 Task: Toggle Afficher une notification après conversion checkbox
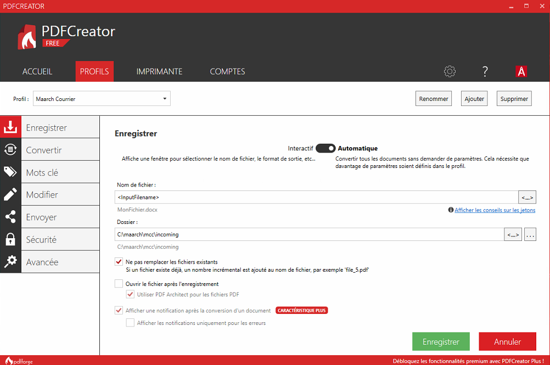(x=119, y=310)
